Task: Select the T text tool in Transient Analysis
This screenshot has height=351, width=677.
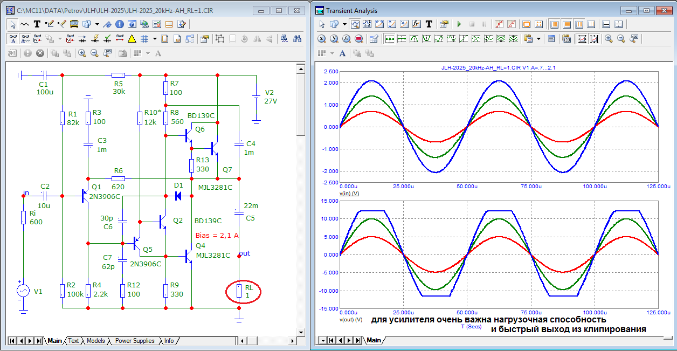Action: point(429,24)
